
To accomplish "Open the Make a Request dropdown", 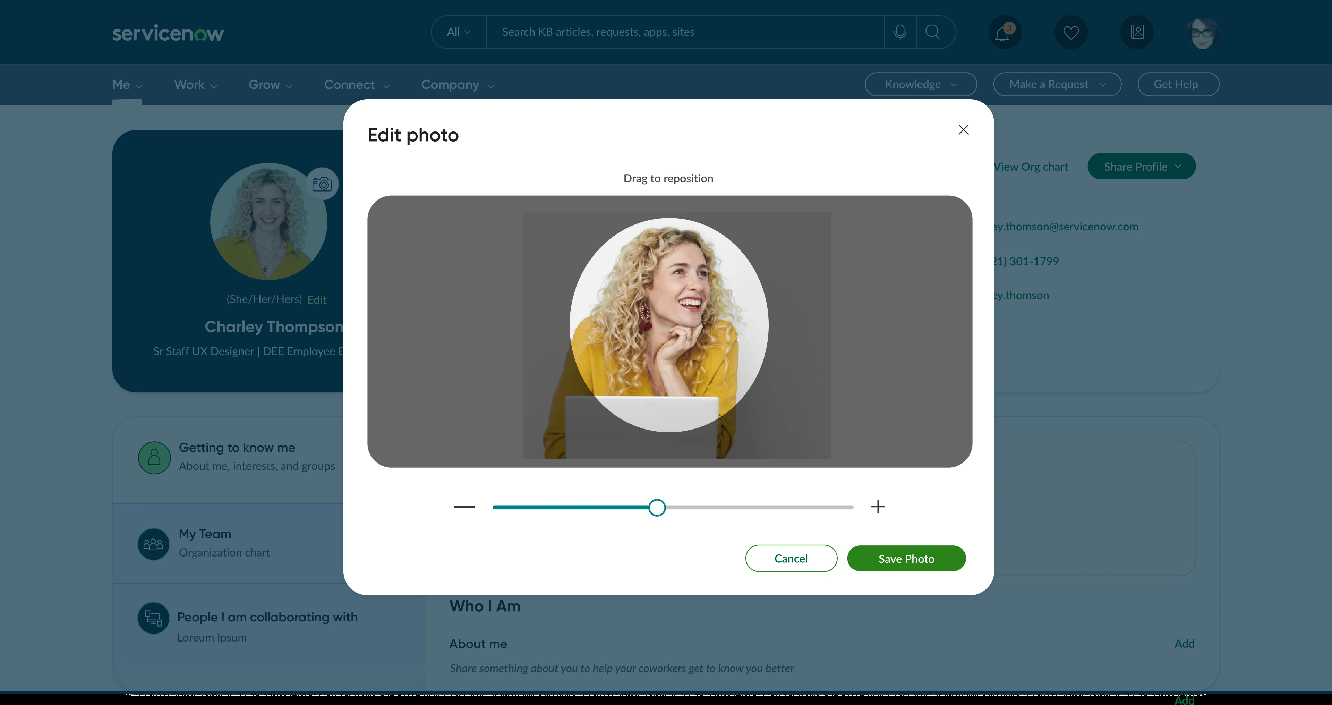I will tap(1057, 84).
